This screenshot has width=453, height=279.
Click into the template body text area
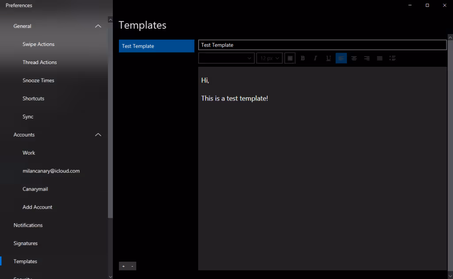322,168
